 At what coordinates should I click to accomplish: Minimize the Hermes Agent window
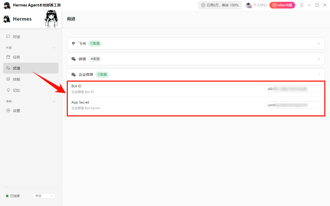[x=309, y=5]
